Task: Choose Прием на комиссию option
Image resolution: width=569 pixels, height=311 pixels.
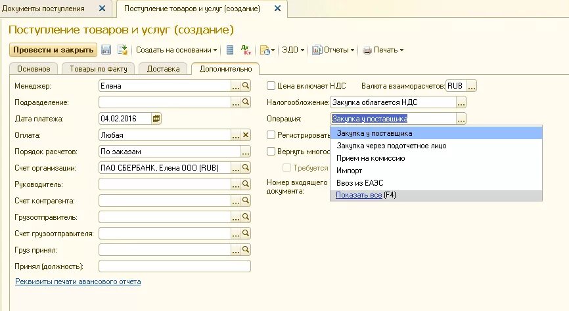Action: pyautogui.click(x=436, y=158)
